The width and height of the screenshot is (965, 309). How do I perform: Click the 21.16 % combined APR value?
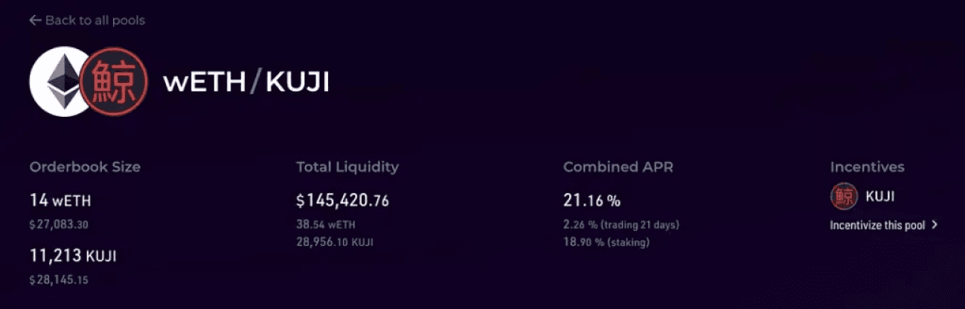pyautogui.click(x=592, y=200)
